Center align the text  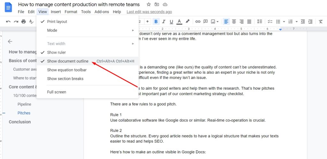pos(234,21)
